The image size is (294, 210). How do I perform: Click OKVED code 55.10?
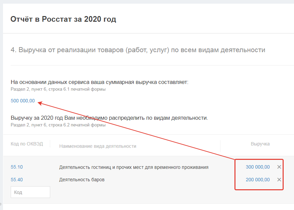point(17,167)
